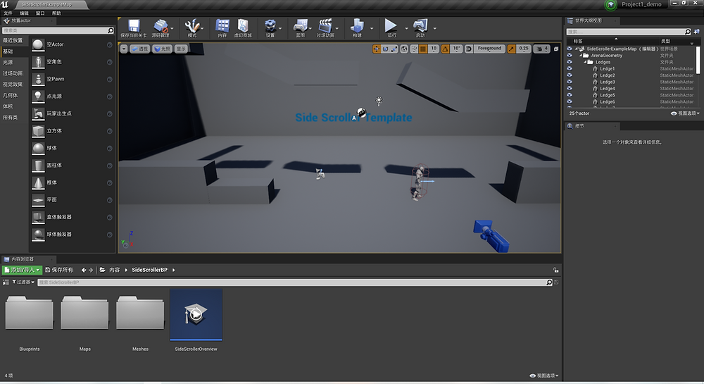Click the 椎体 cone icon
The height and width of the screenshot is (384, 704).
click(x=38, y=182)
